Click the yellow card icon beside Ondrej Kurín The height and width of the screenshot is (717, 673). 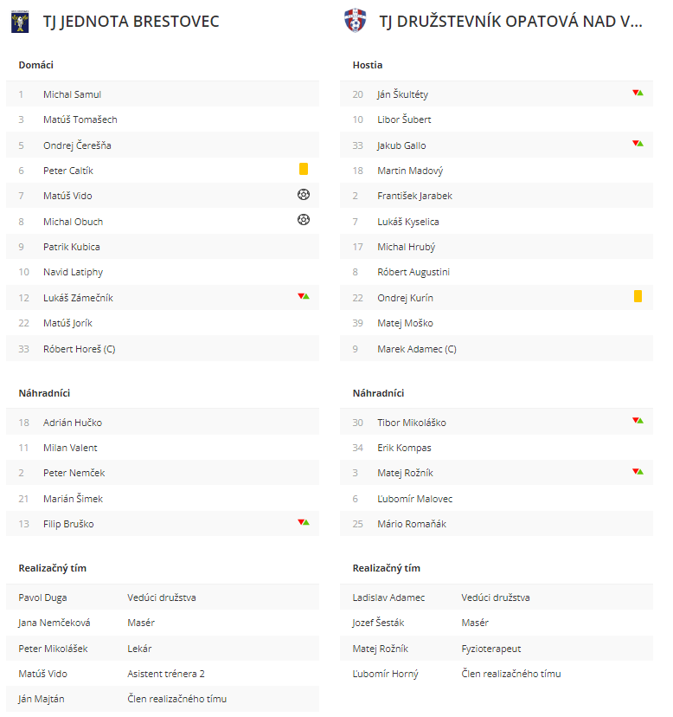click(x=638, y=296)
